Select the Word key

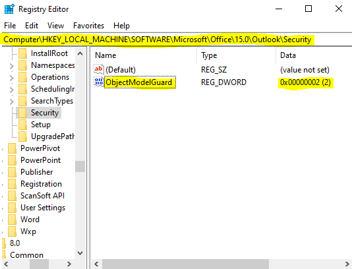click(x=30, y=220)
